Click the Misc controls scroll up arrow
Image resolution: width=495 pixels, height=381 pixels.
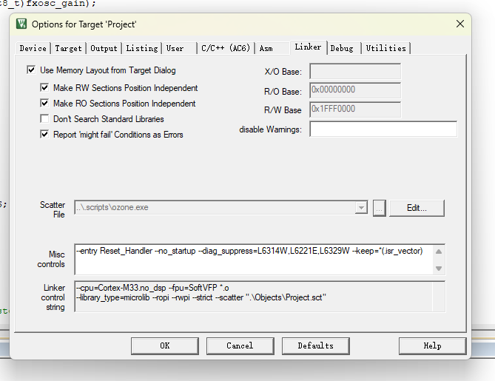(439, 252)
